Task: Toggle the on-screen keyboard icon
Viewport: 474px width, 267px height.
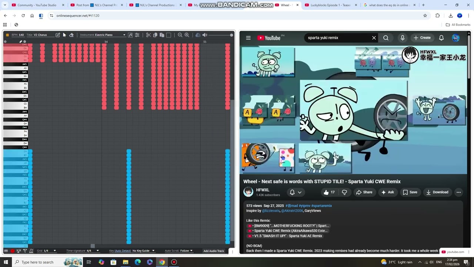Action: pos(6,251)
